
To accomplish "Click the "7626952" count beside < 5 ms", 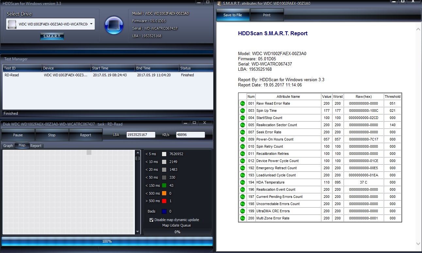I will (176, 154).
